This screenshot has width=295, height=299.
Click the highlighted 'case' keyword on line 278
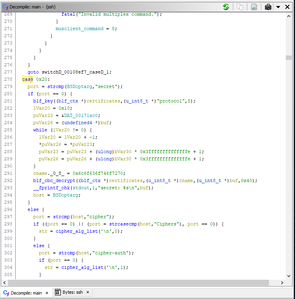coord(28,79)
